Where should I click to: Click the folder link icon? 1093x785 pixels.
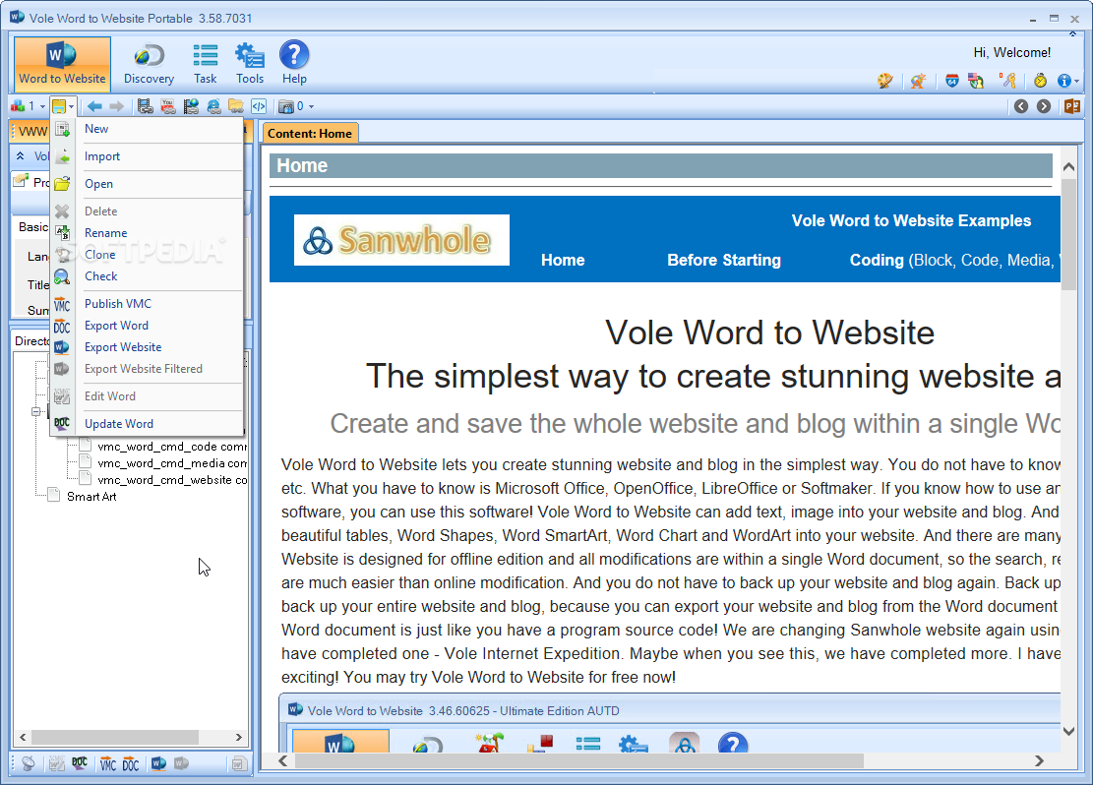click(x=236, y=106)
